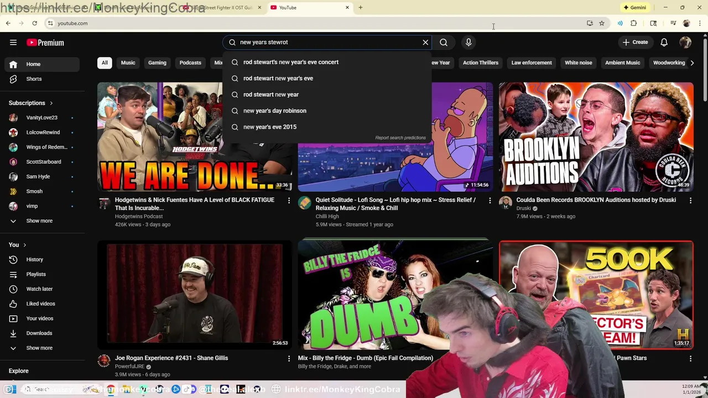This screenshot has width=708, height=398.
Task: Bookmark this page with the star
Action: pyautogui.click(x=602, y=23)
